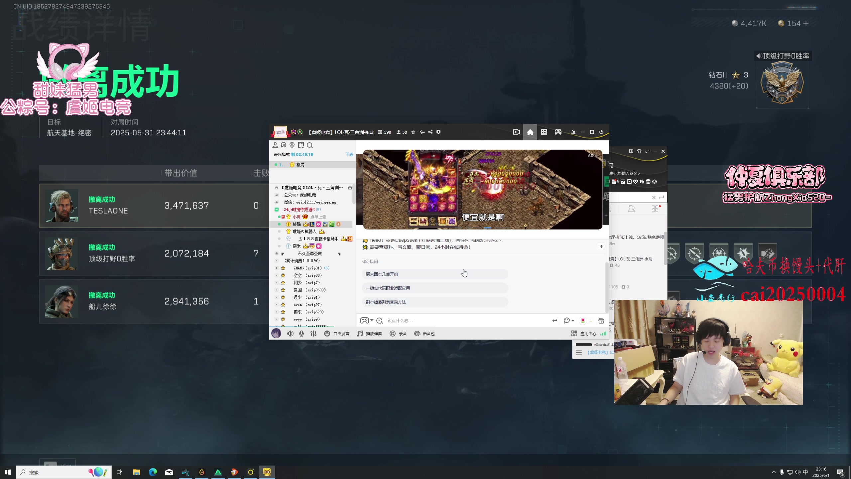Search the channel with the magnifier icon

click(x=310, y=145)
